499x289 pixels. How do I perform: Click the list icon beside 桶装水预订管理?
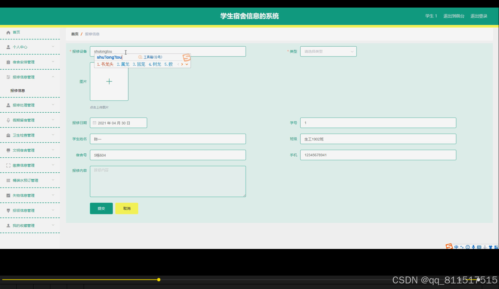point(8,181)
